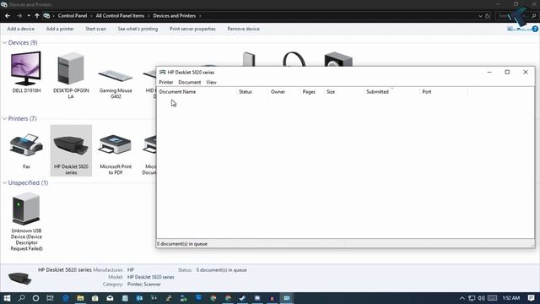The width and height of the screenshot is (540, 304).
Task: Open the volume icon in system tray
Action: (481, 298)
